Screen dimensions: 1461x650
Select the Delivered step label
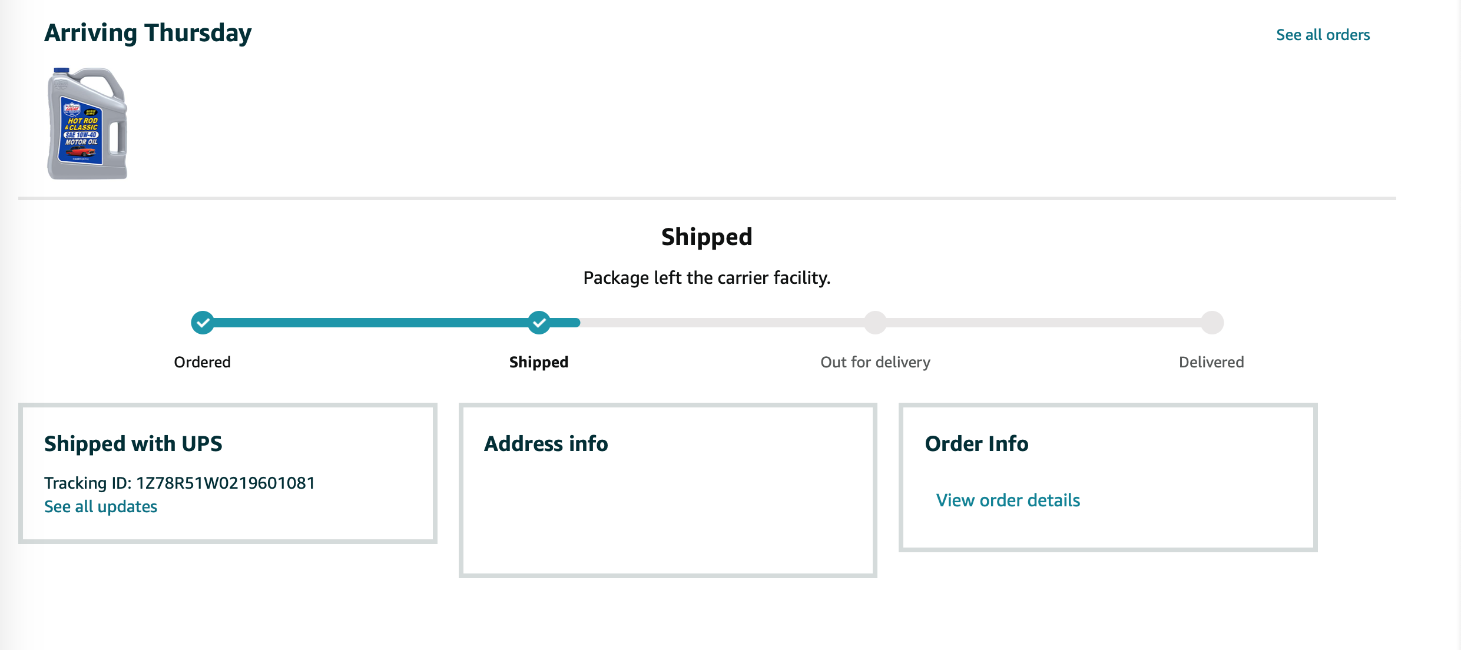(x=1211, y=362)
